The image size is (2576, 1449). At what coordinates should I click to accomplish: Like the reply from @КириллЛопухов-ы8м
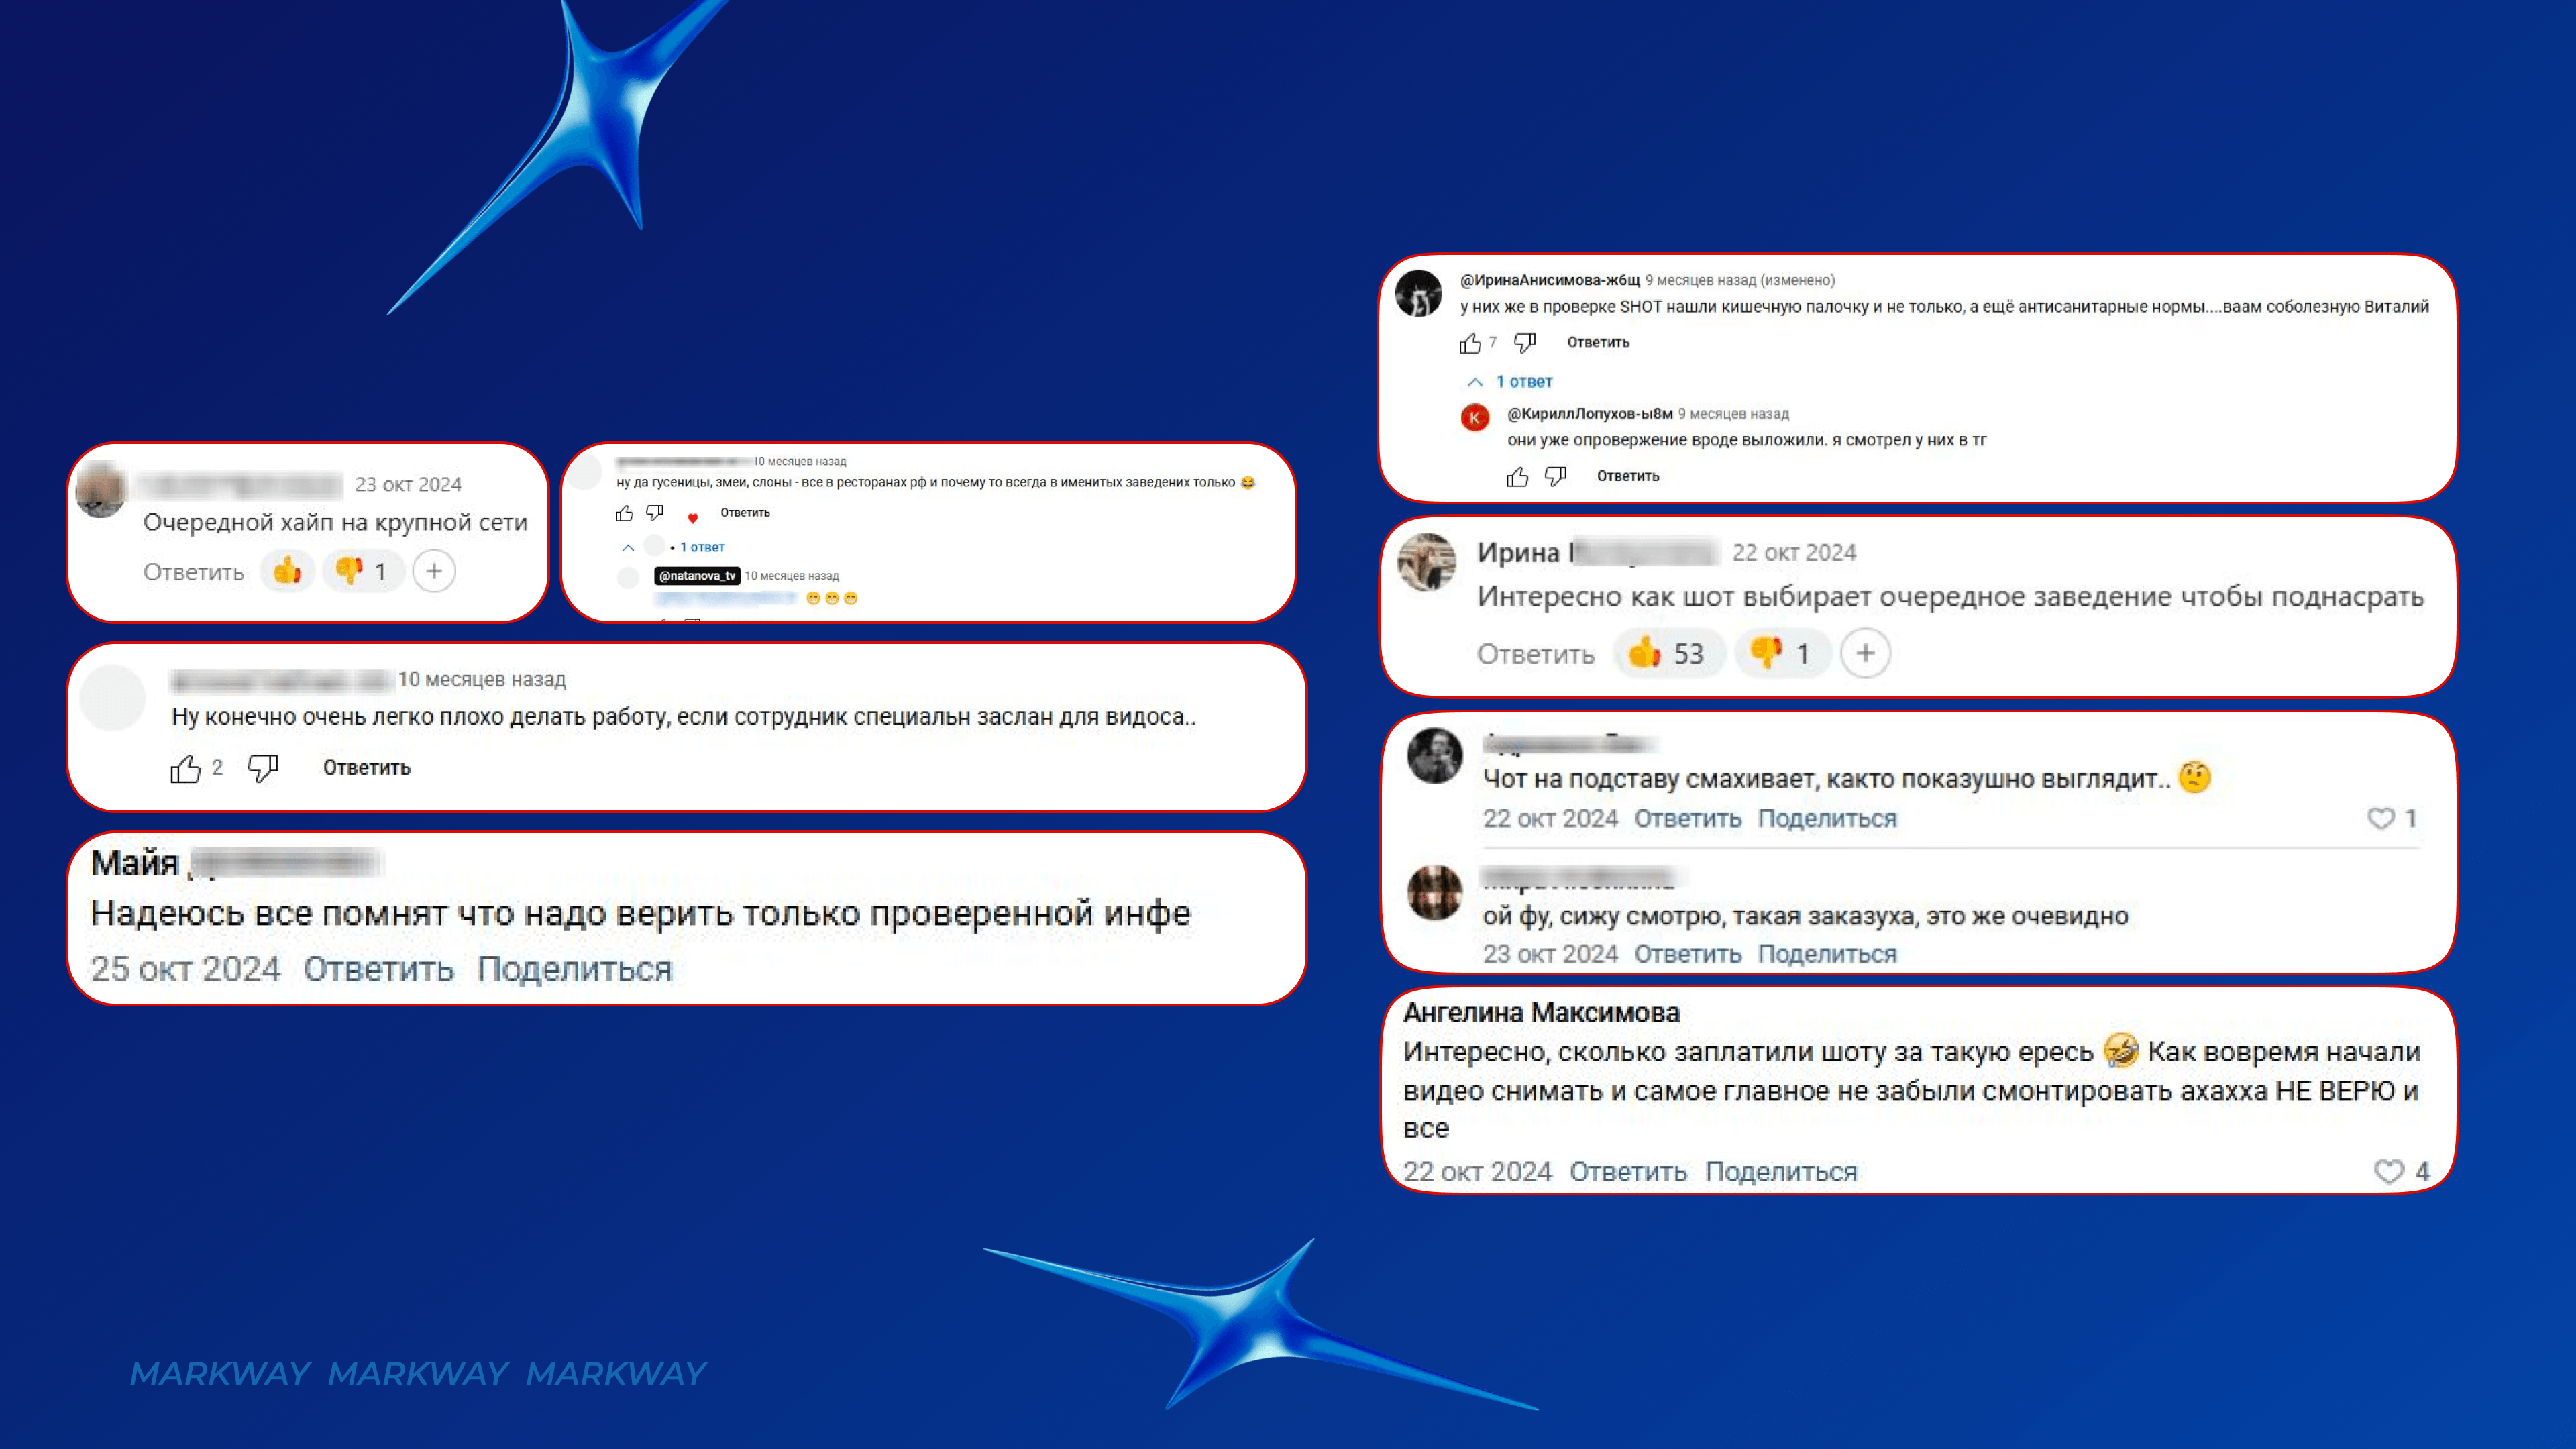pyautogui.click(x=1517, y=477)
